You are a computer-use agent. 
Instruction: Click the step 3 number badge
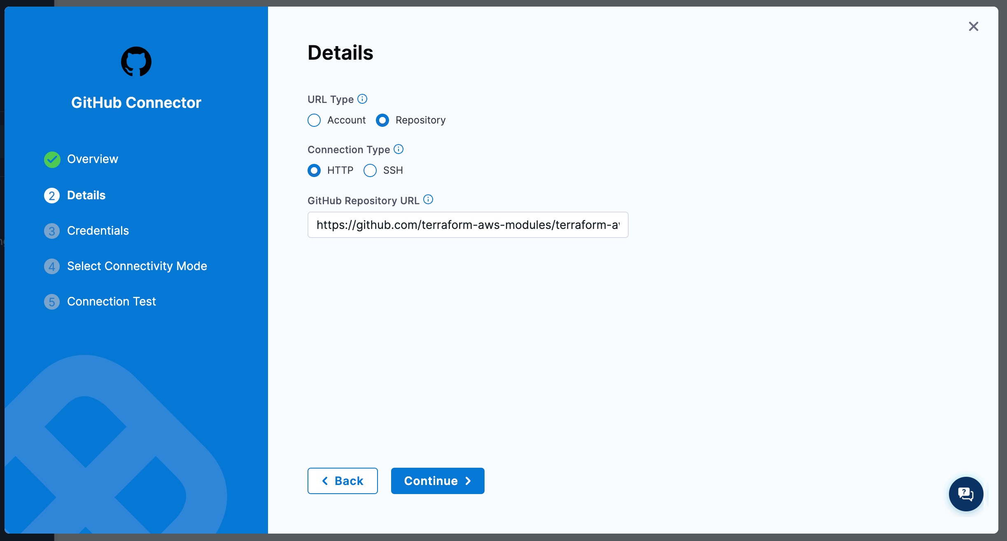click(x=52, y=231)
